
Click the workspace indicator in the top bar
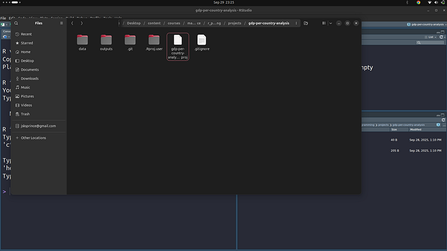click(11, 2)
